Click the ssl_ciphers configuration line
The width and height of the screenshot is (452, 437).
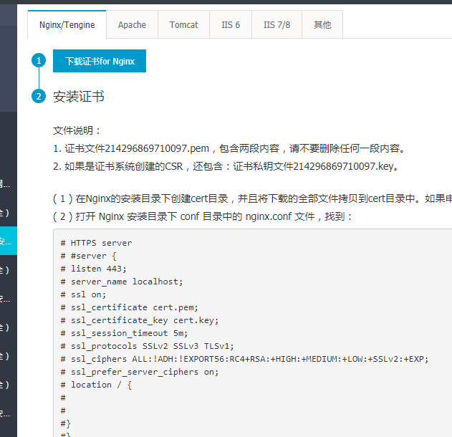pos(244,359)
